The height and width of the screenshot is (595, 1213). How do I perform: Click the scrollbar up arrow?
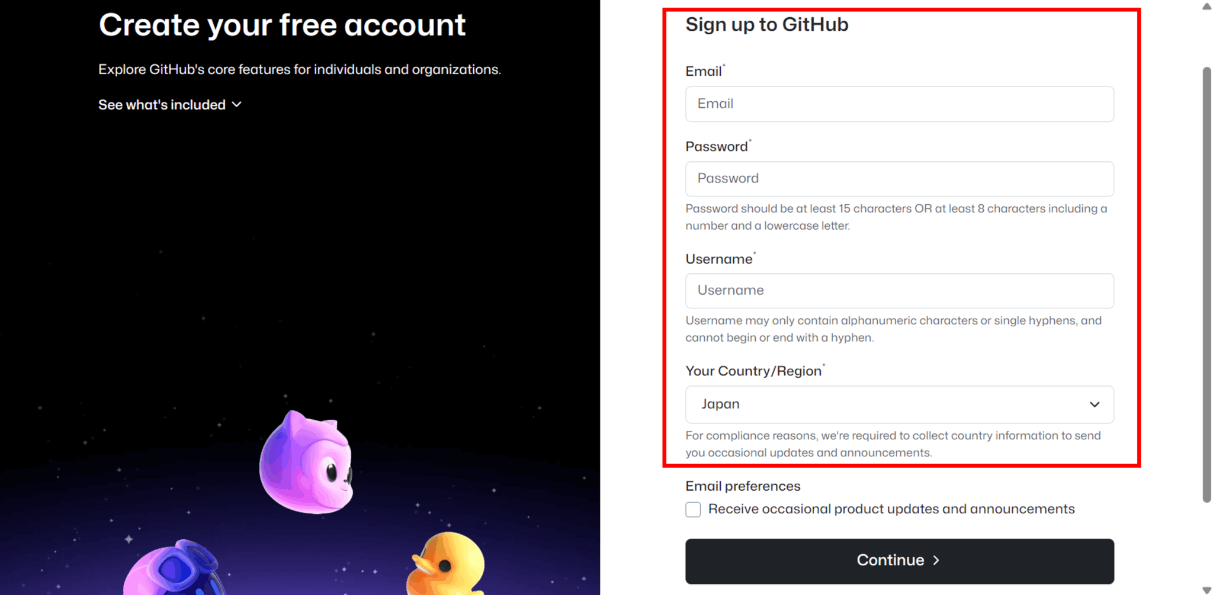(x=1206, y=7)
